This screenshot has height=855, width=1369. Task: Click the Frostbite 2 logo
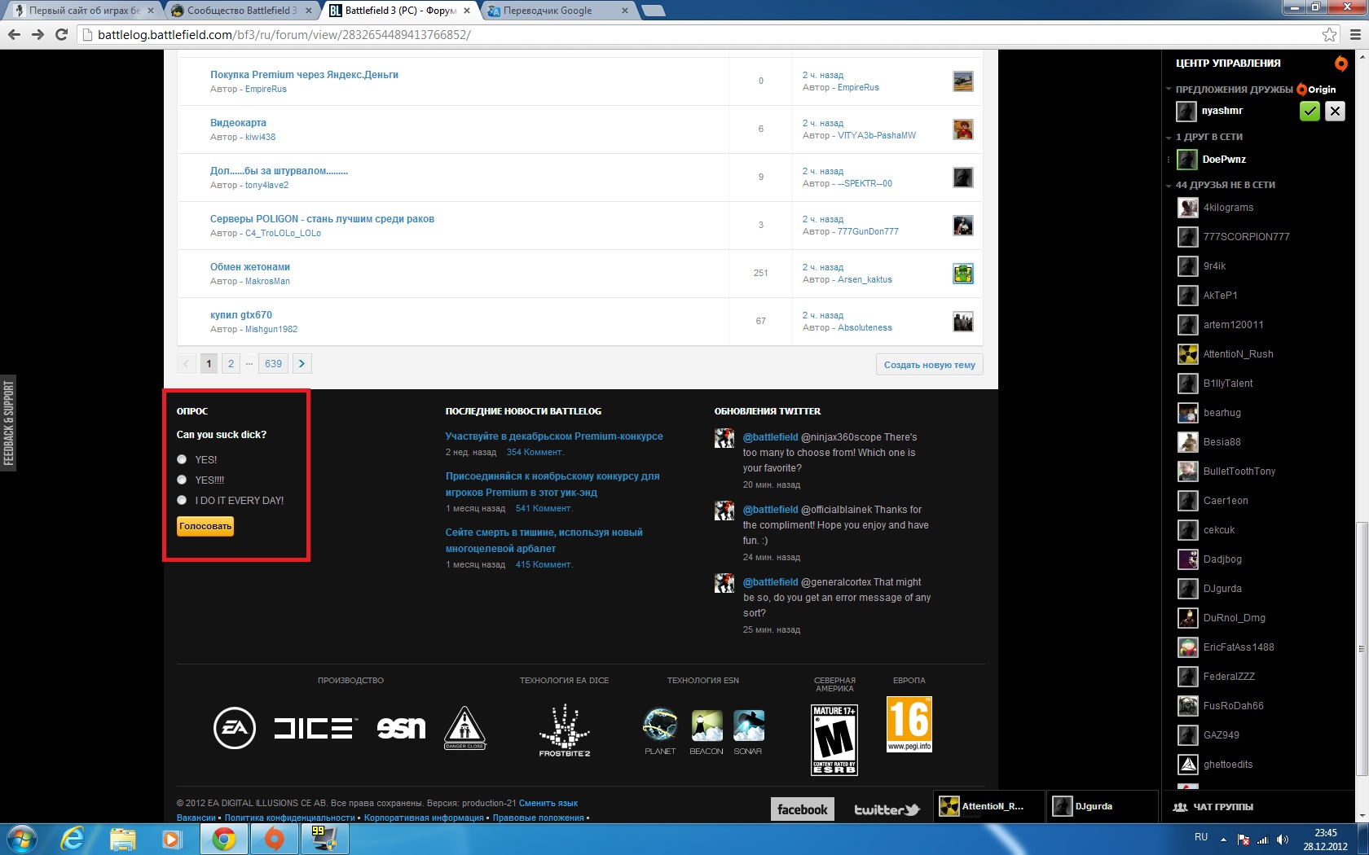[564, 730]
